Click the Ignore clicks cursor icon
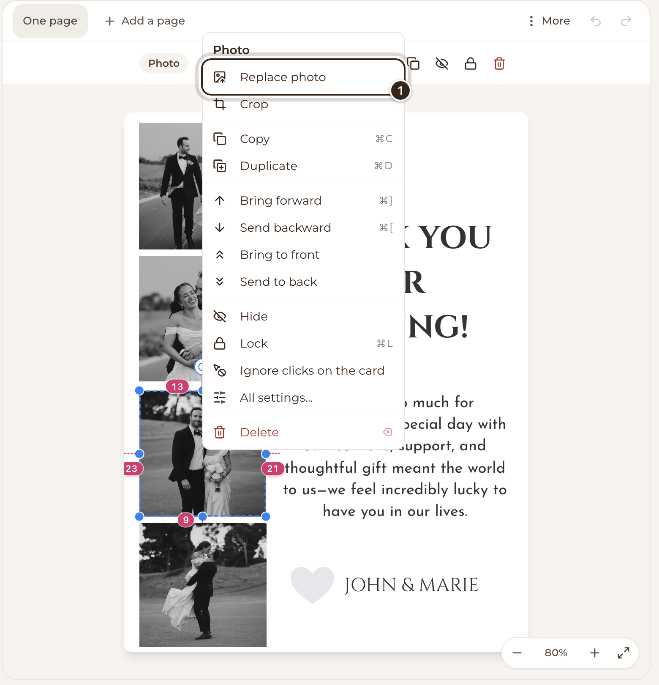The image size is (659, 685). (220, 370)
